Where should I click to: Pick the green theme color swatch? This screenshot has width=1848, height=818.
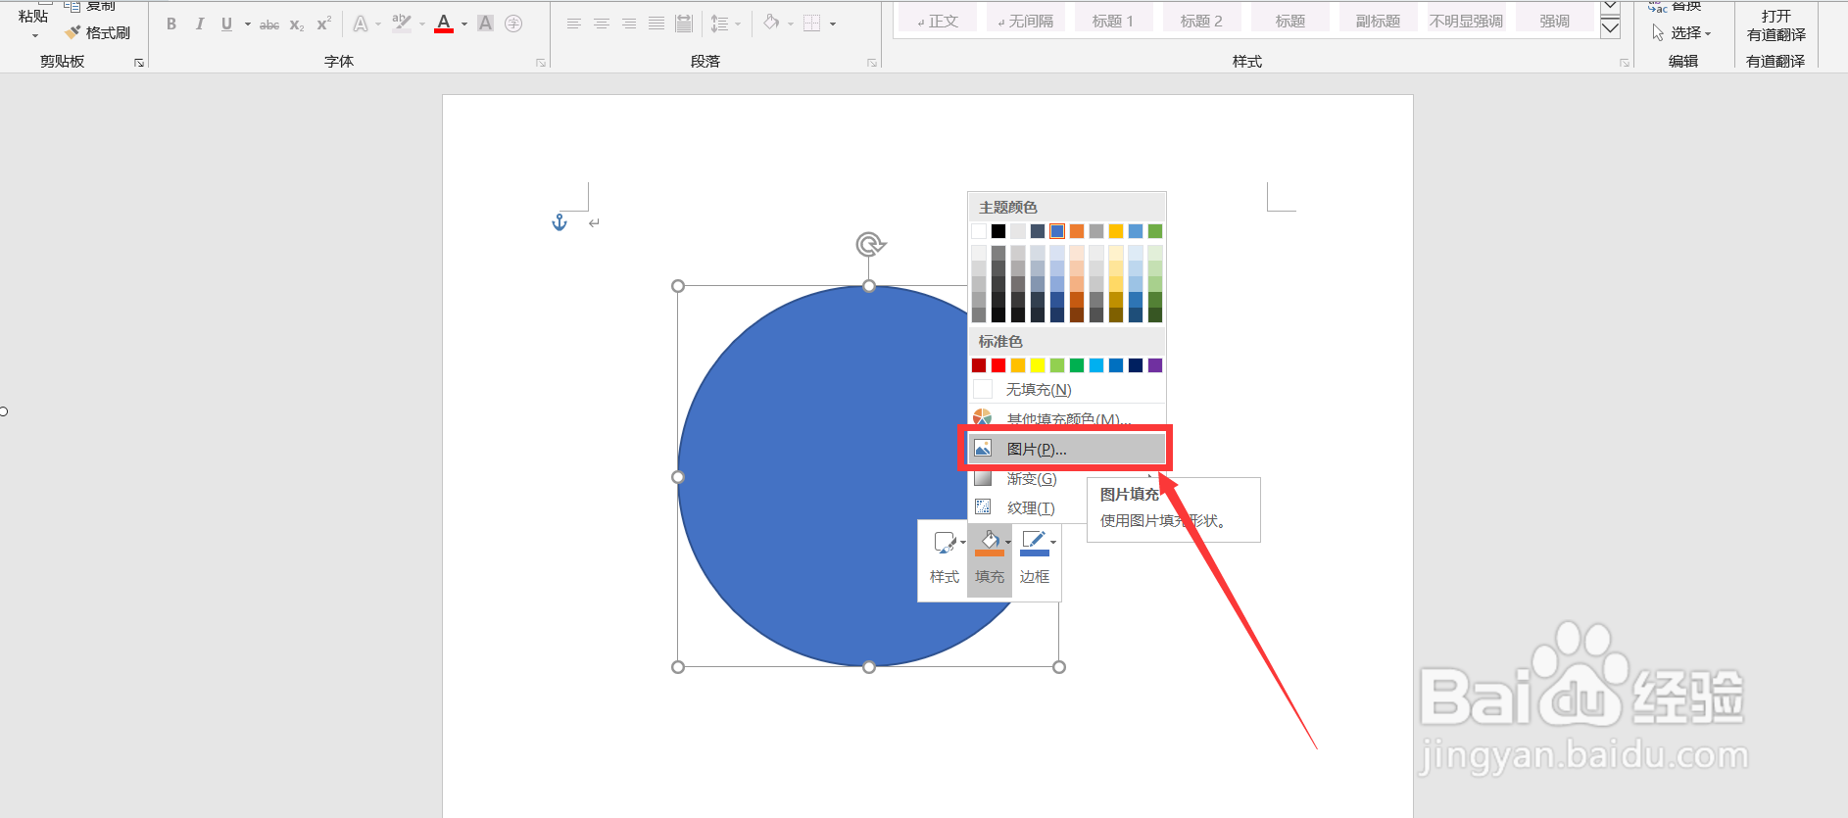[x=1155, y=231]
